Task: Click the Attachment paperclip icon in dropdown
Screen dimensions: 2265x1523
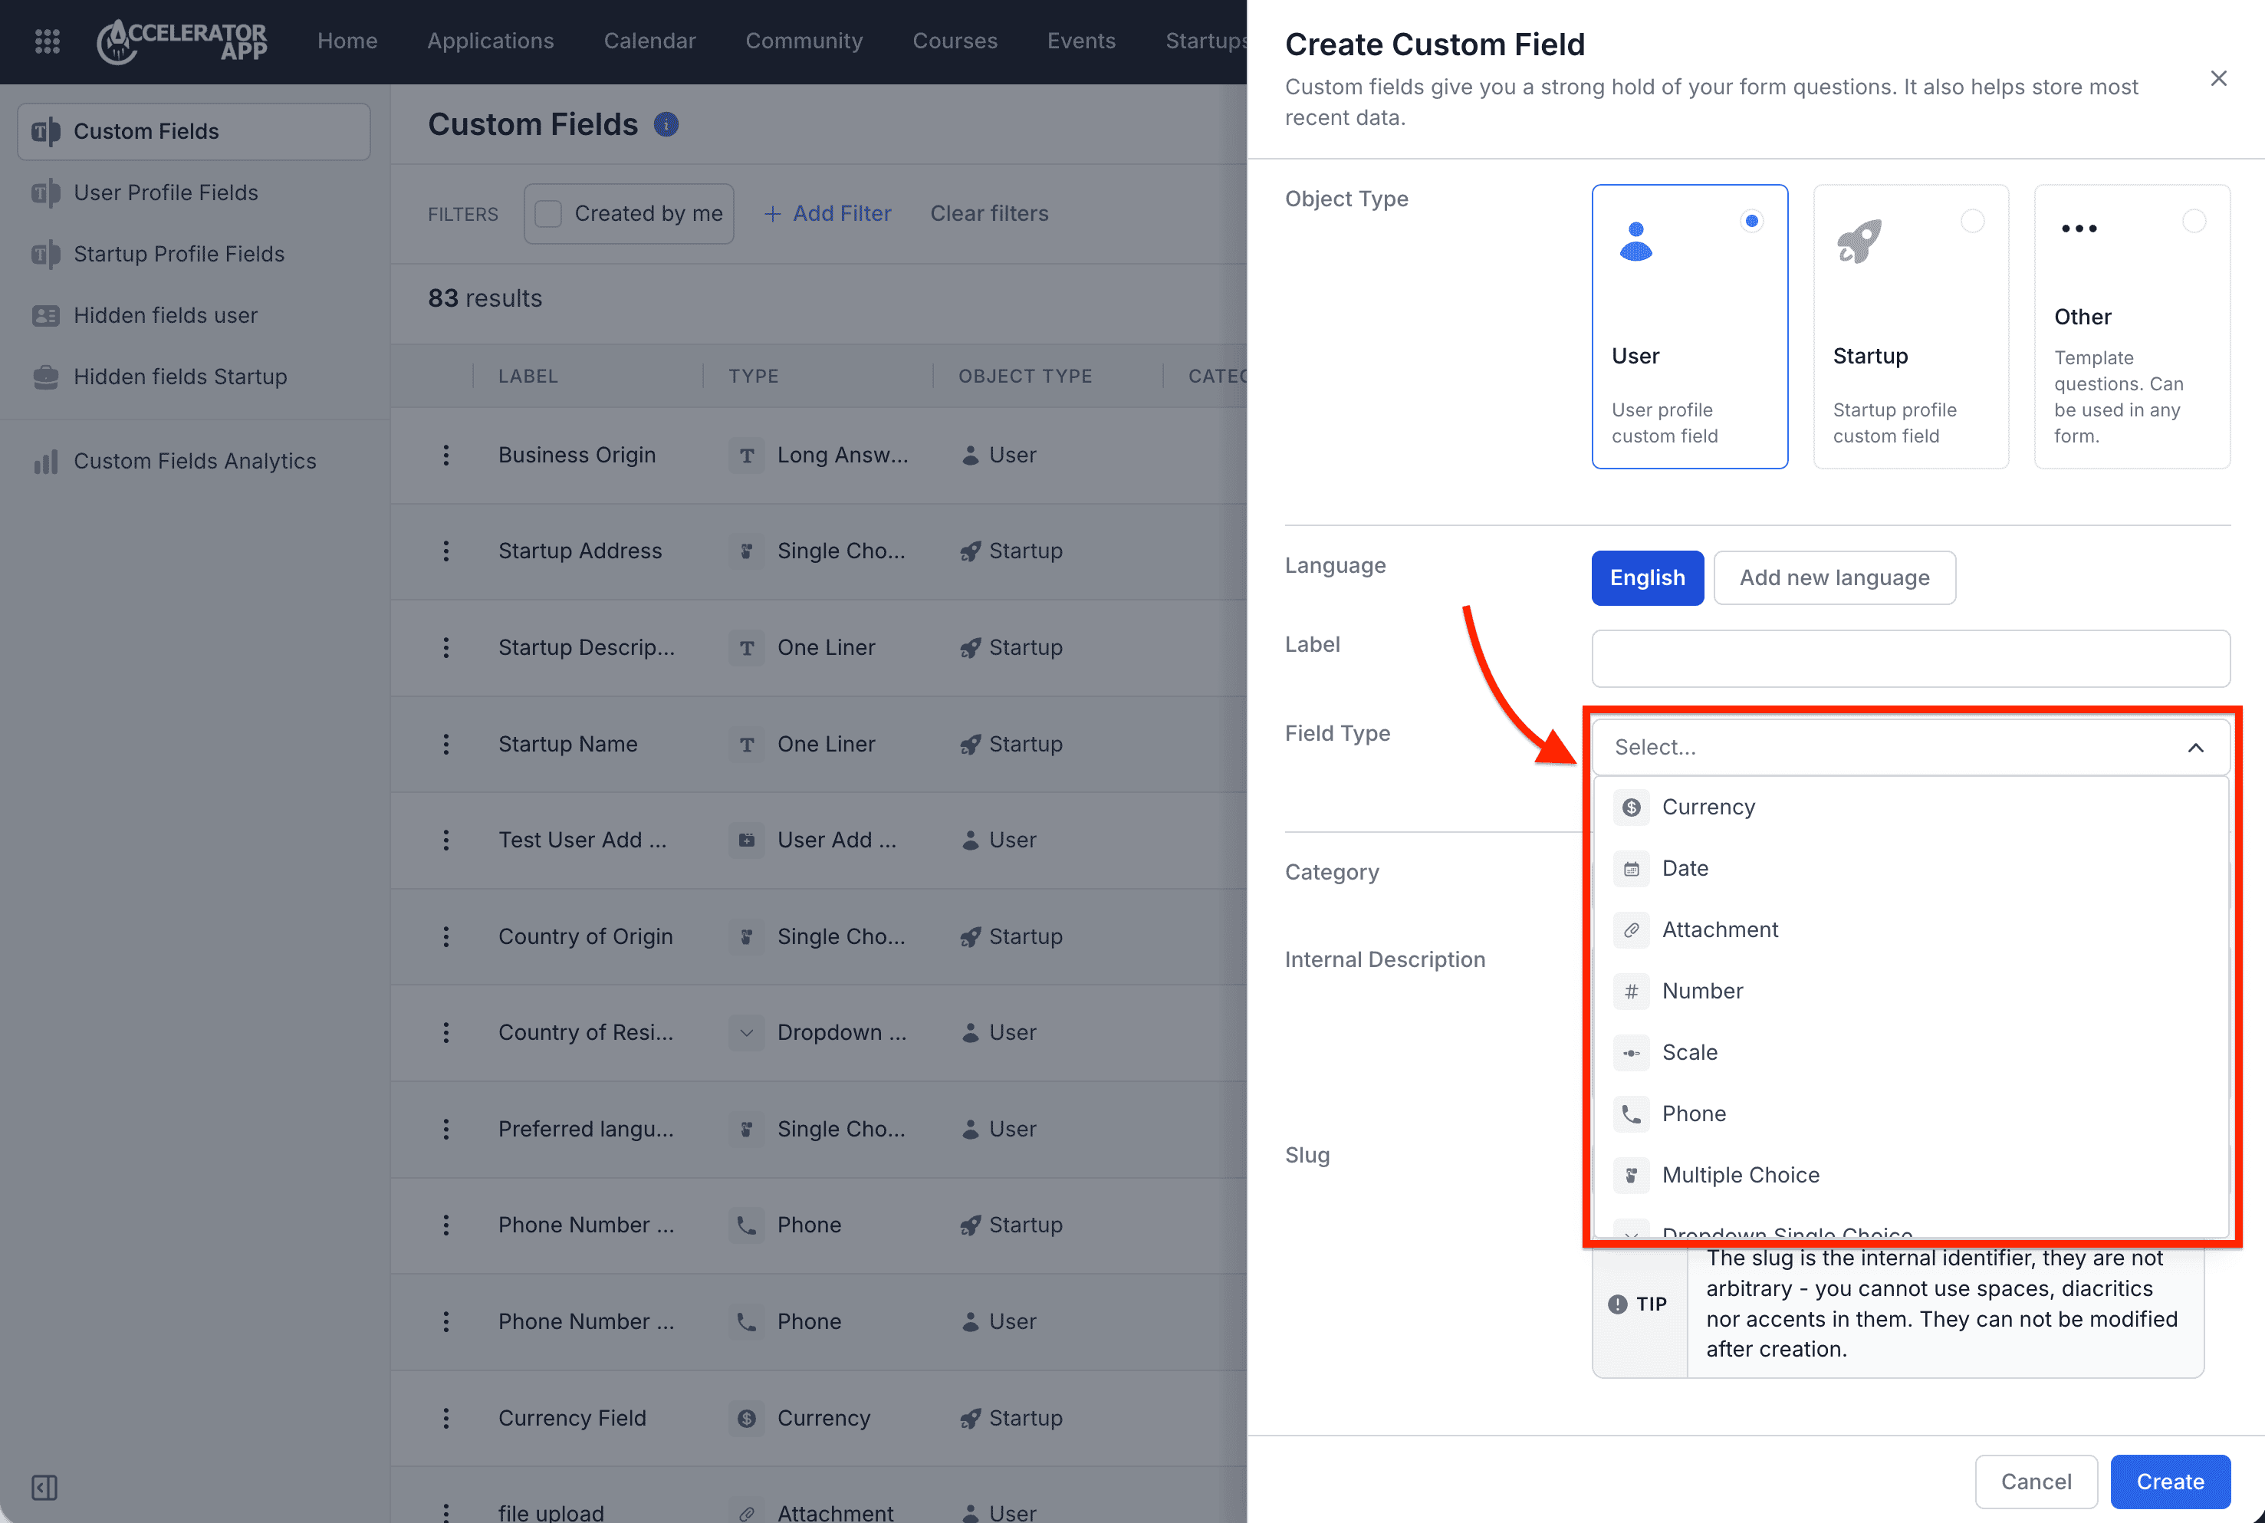Action: 1631,929
